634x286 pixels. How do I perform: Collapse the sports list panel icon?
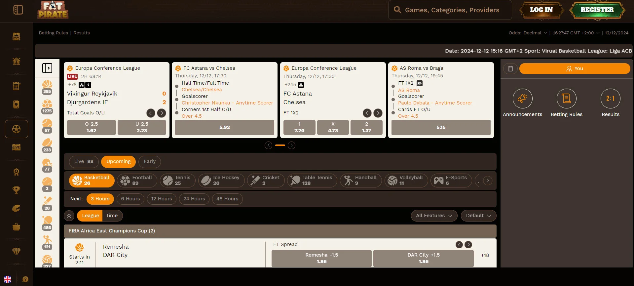(x=47, y=68)
